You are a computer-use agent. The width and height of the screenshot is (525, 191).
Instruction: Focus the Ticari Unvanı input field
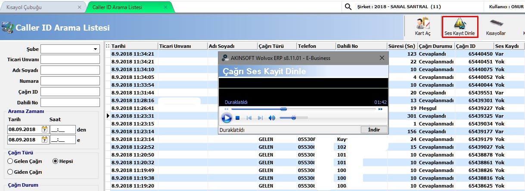(70, 59)
